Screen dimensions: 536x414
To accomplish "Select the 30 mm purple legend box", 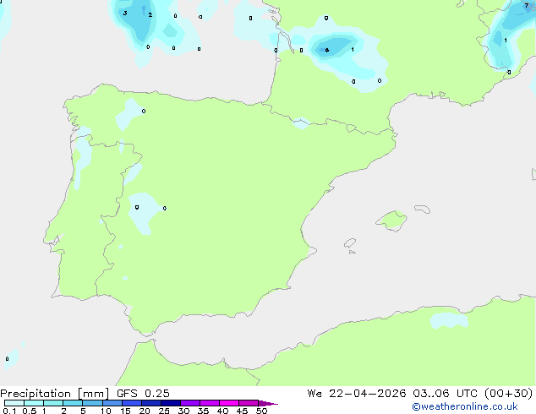I will click(190, 403).
